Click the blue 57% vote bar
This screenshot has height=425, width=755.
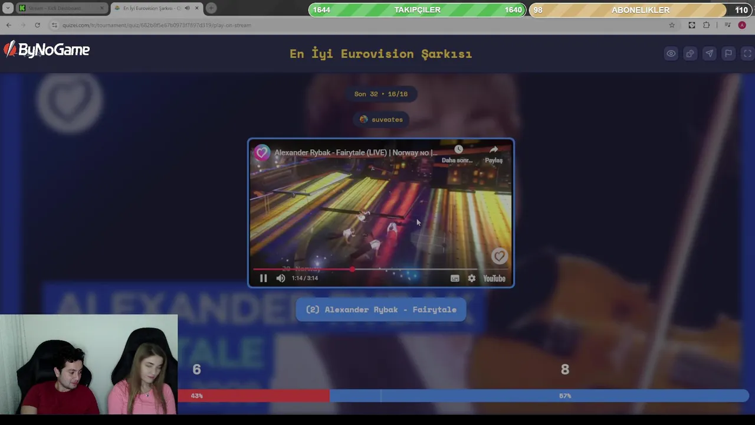[539, 395]
